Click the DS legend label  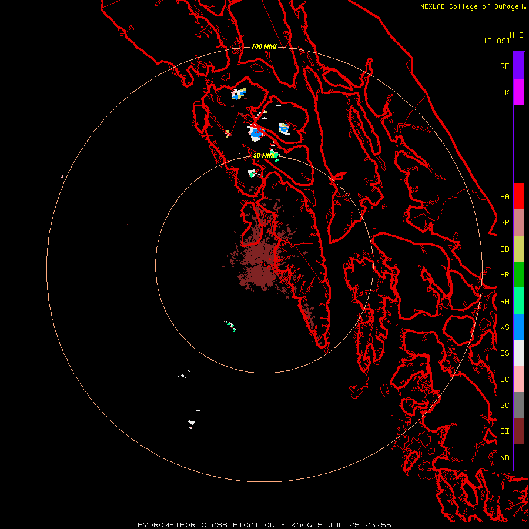tap(504, 353)
